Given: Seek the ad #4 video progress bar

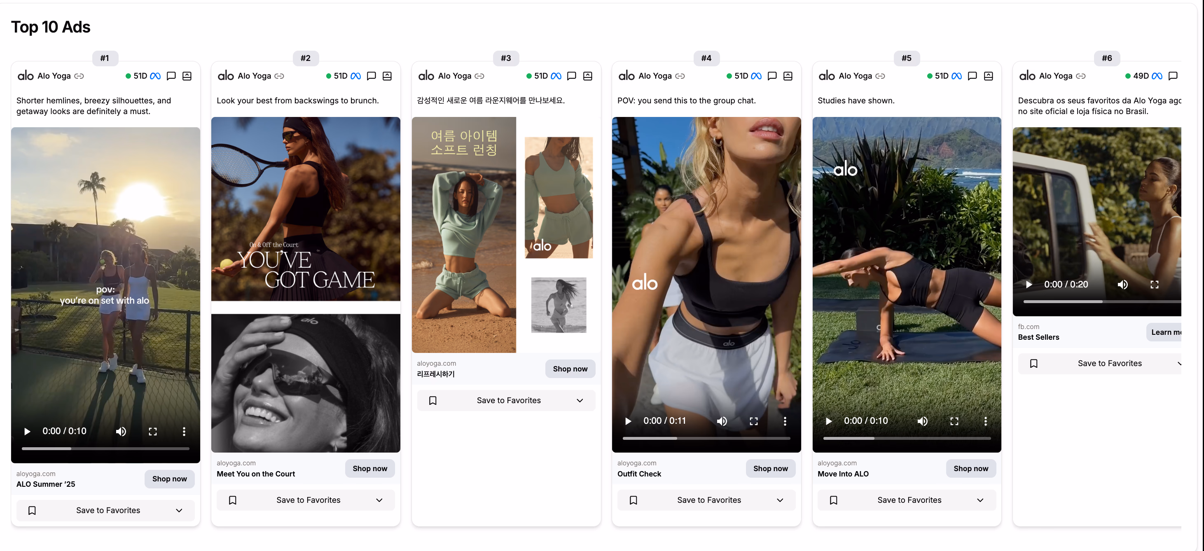Looking at the screenshot, I should click(x=706, y=438).
